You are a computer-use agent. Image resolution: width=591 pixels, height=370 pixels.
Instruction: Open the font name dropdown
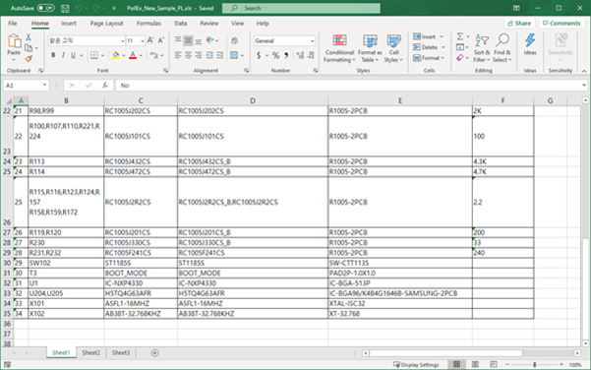[x=123, y=40]
